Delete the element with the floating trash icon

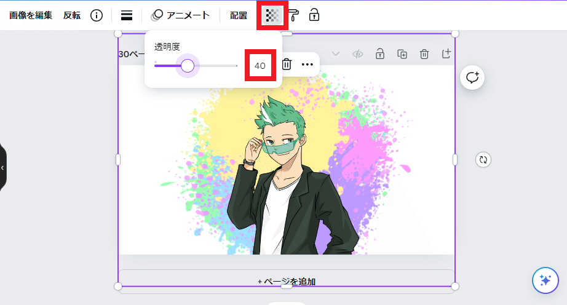[x=287, y=65]
